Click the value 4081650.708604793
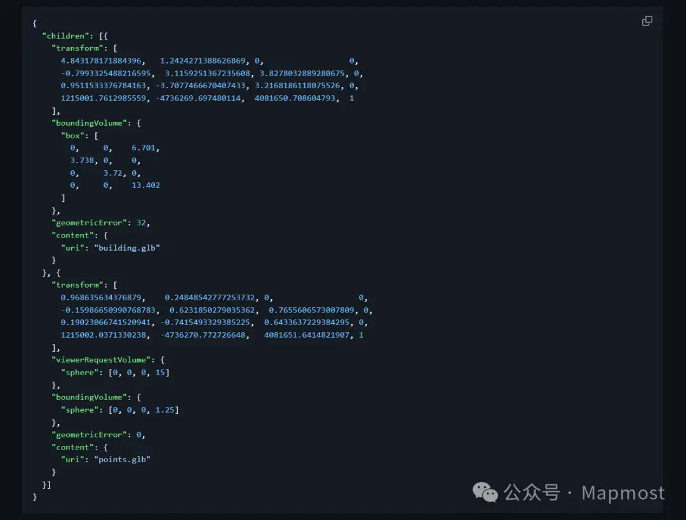 click(x=295, y=98)
